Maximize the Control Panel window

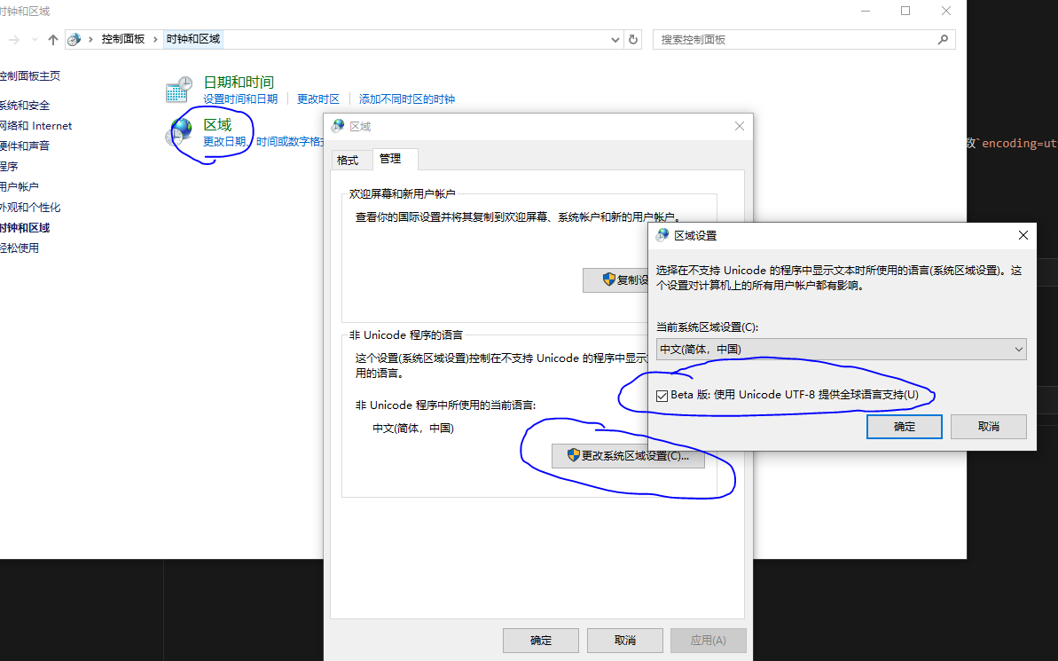pos(905,11)
